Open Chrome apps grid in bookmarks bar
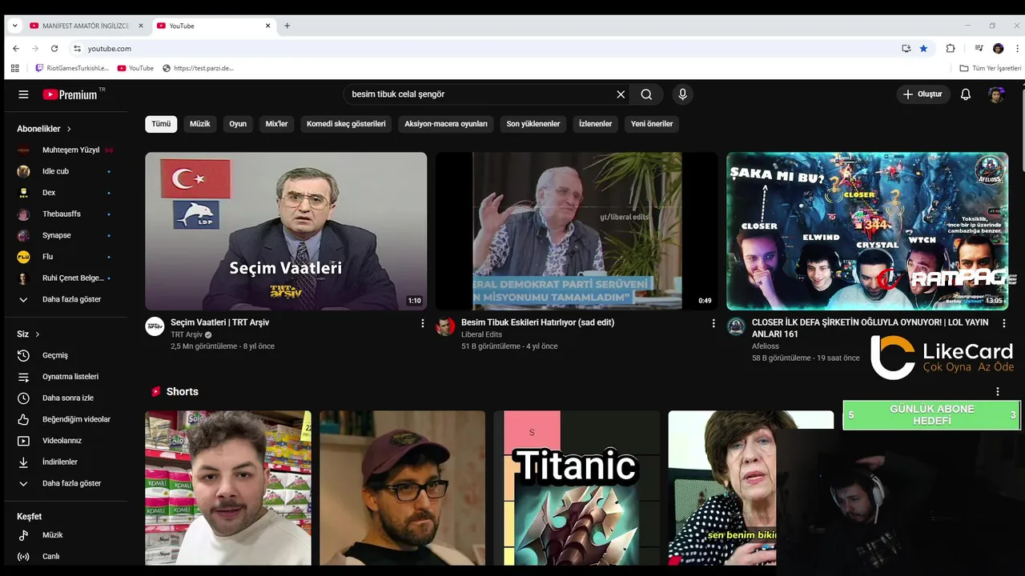 [14, 69]
